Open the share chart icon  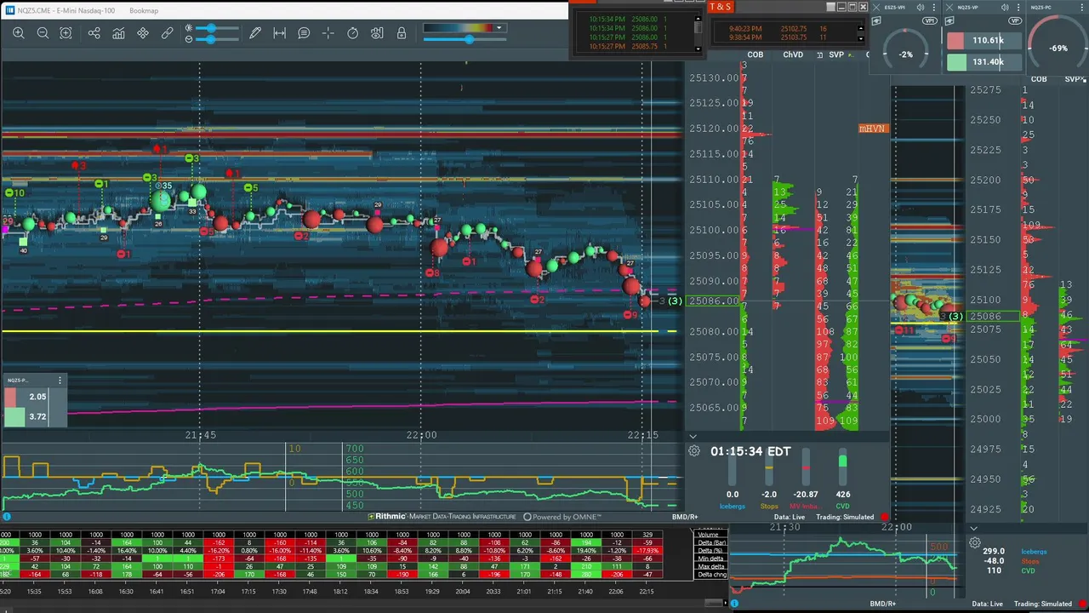(94, 33)
